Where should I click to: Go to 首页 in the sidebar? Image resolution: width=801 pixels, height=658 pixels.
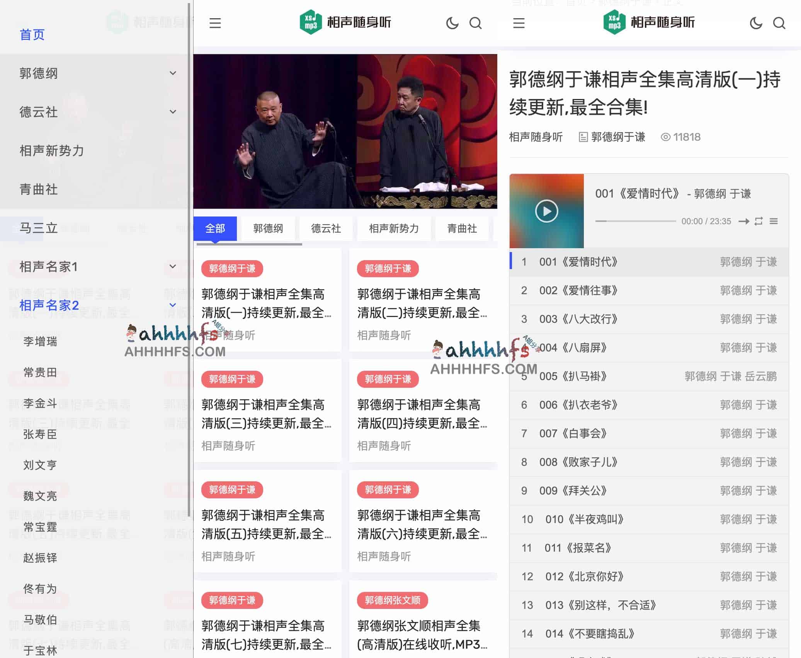[32, 35]
